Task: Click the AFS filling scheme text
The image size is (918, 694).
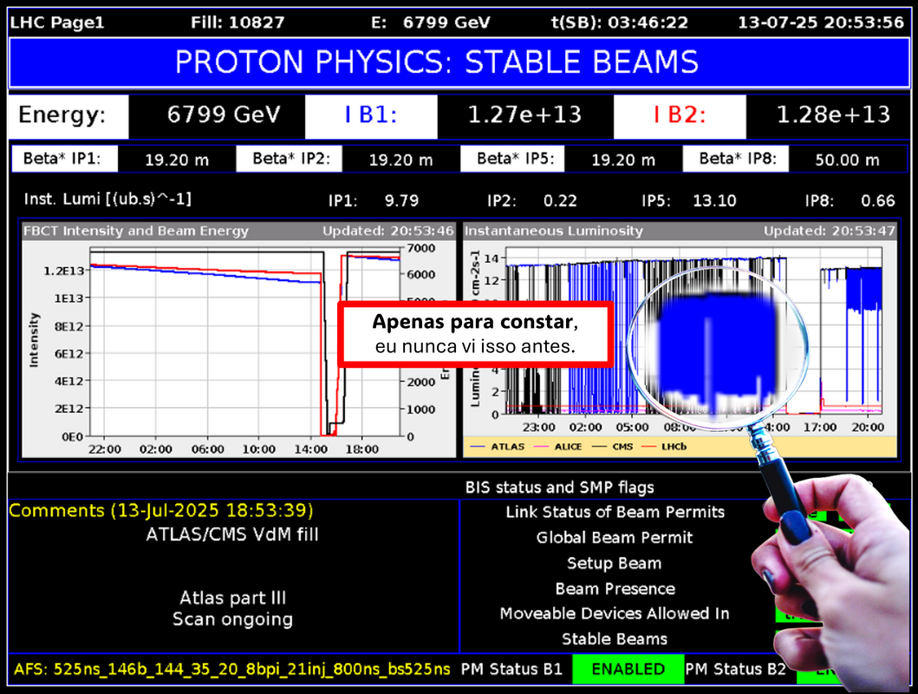Action: (x=232, y=669)
